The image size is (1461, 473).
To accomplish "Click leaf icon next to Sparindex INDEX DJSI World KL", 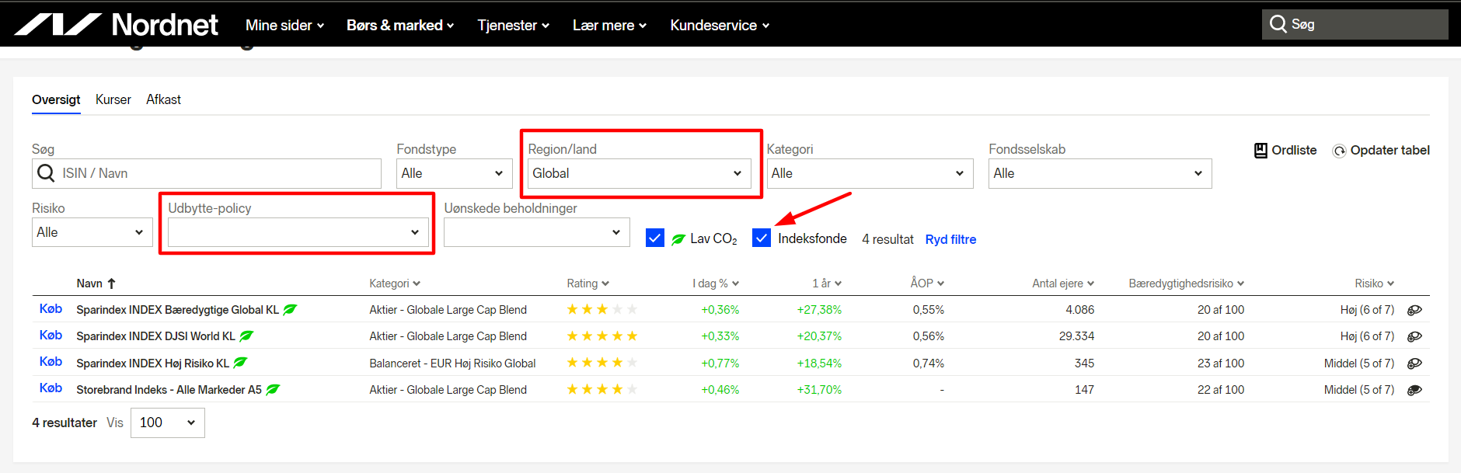I will coord(246,336).
